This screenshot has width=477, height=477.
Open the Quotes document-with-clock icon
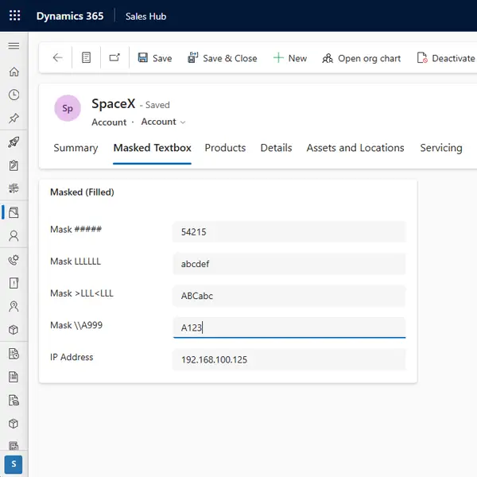pyautogui.click(x=14, y=354)
